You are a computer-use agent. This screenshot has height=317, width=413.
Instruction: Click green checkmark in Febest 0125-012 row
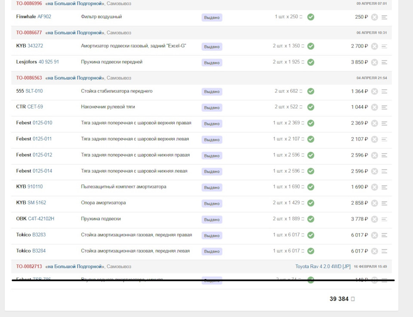pyautogui.click(x=311, y=155)
